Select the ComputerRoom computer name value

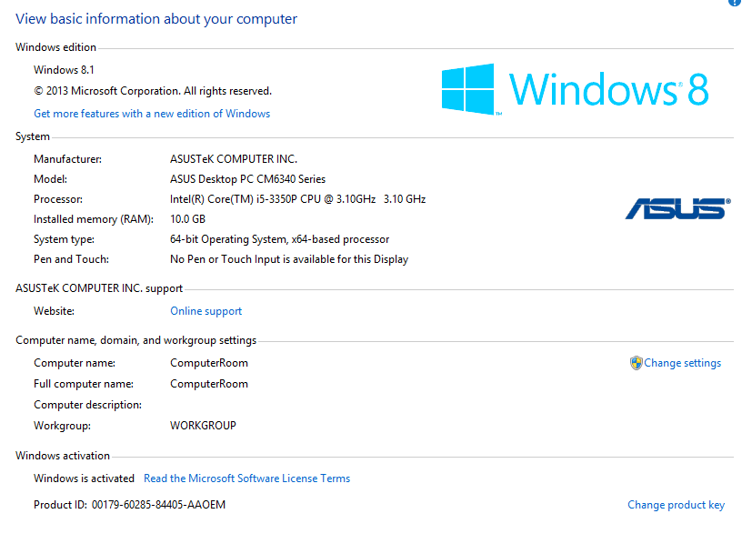(x=209, y=363)
